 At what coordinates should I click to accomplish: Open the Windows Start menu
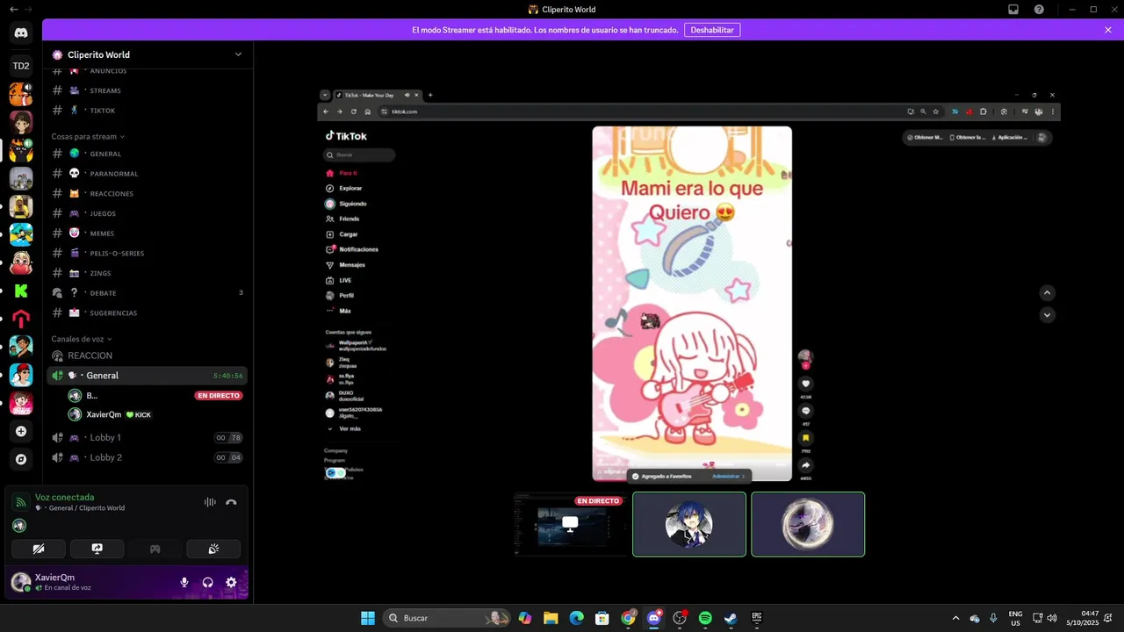pyautogui.click(x=367, y=618)
